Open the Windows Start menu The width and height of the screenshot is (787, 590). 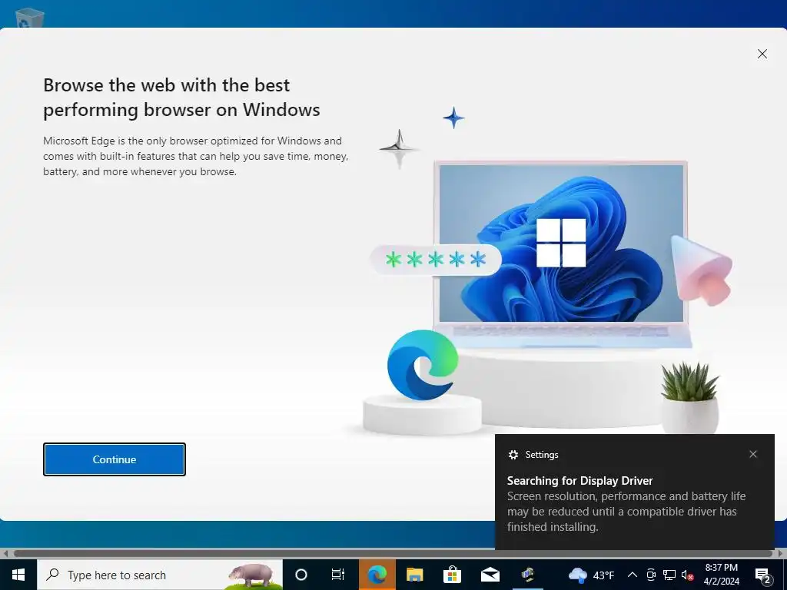(x=18, y=575)
